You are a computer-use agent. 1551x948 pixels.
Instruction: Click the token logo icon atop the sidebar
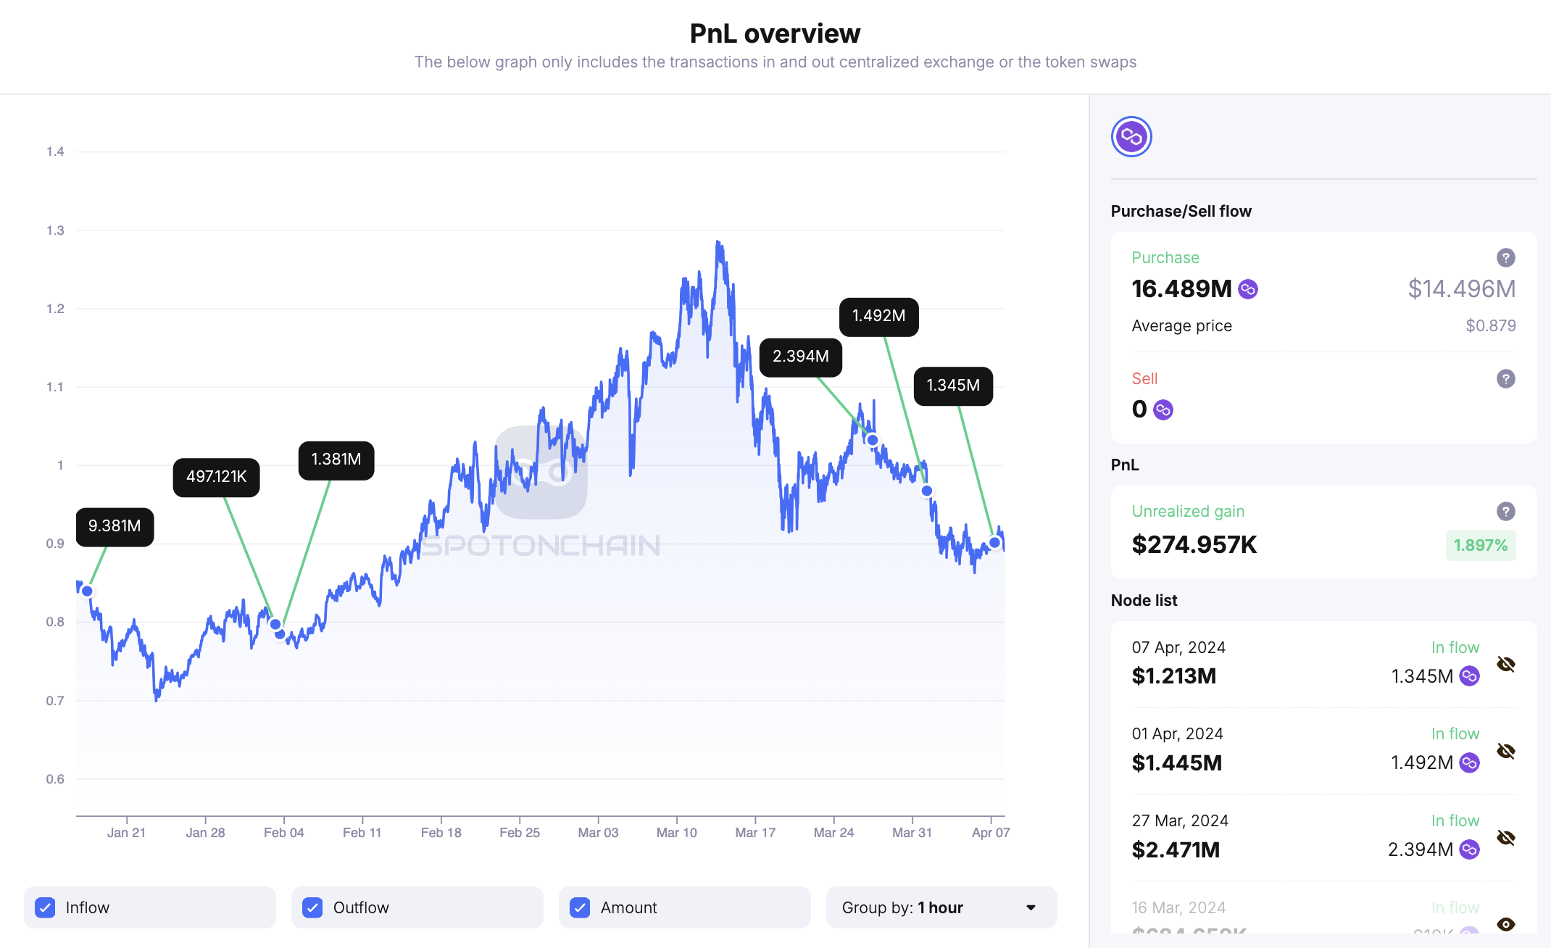pos(1131,136)
